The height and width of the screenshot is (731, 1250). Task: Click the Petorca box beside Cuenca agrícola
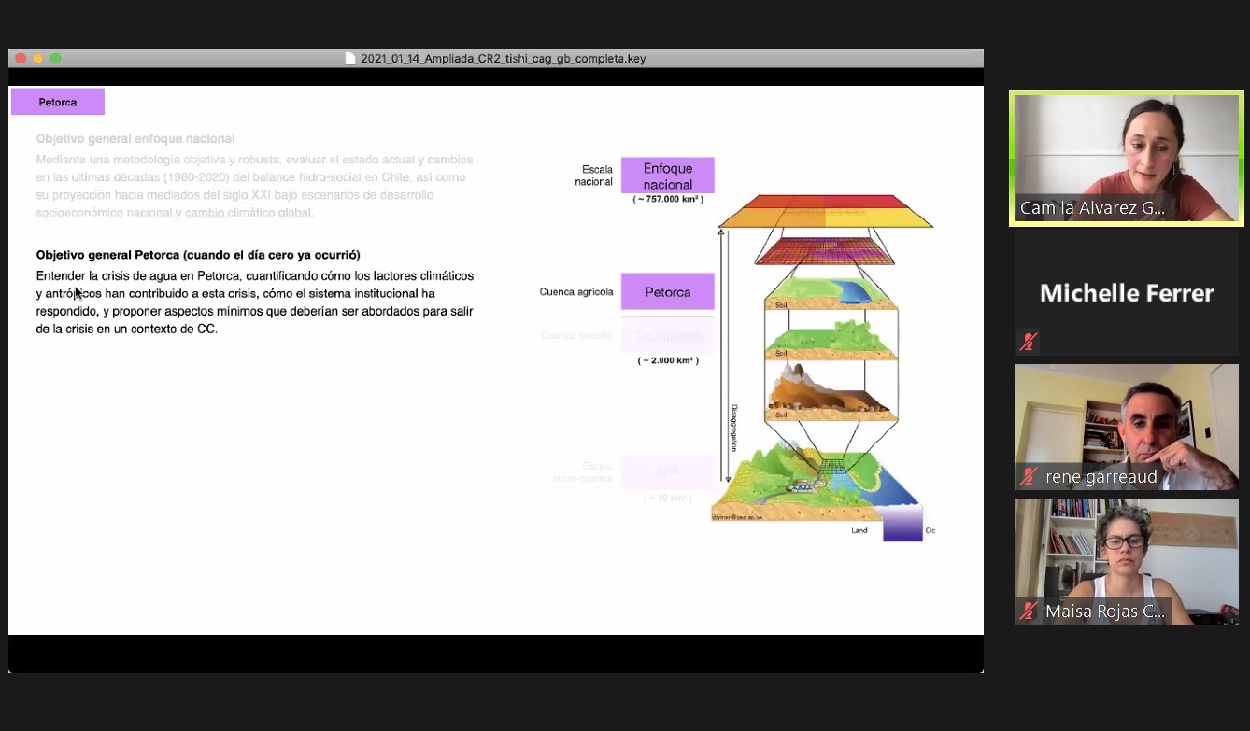pyautogui.click(x=667, y=292)
